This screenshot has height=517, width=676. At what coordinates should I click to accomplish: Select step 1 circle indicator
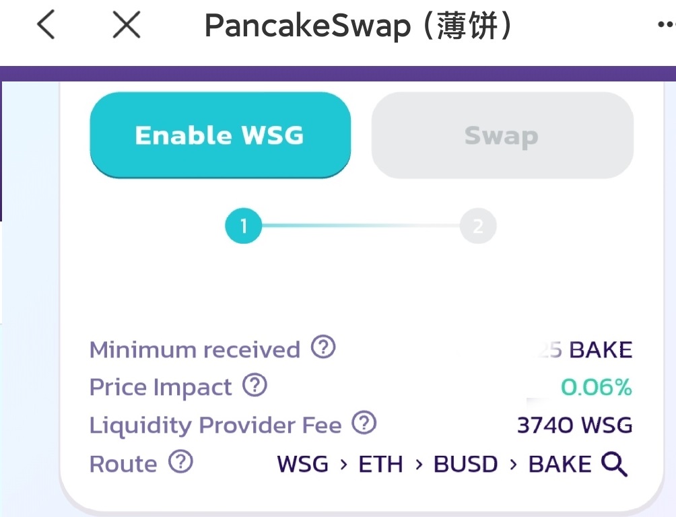pos(243,226)
